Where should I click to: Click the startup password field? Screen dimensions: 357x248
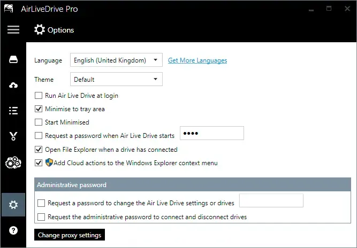(x=212, y=133)
